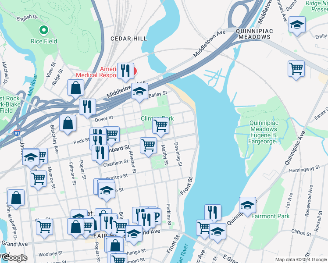Click the school marker near Quinnipiac Meadows label
Viewport: 328px width, 263px height.
tap(297, 26)
